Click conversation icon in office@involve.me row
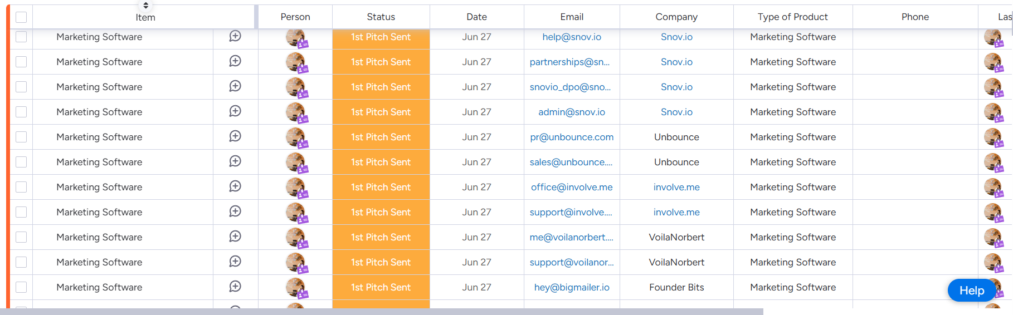The image size is (1013, 315). click(235, 186)
